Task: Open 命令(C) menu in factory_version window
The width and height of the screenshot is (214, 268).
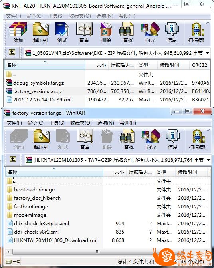Action: (35, 123)
